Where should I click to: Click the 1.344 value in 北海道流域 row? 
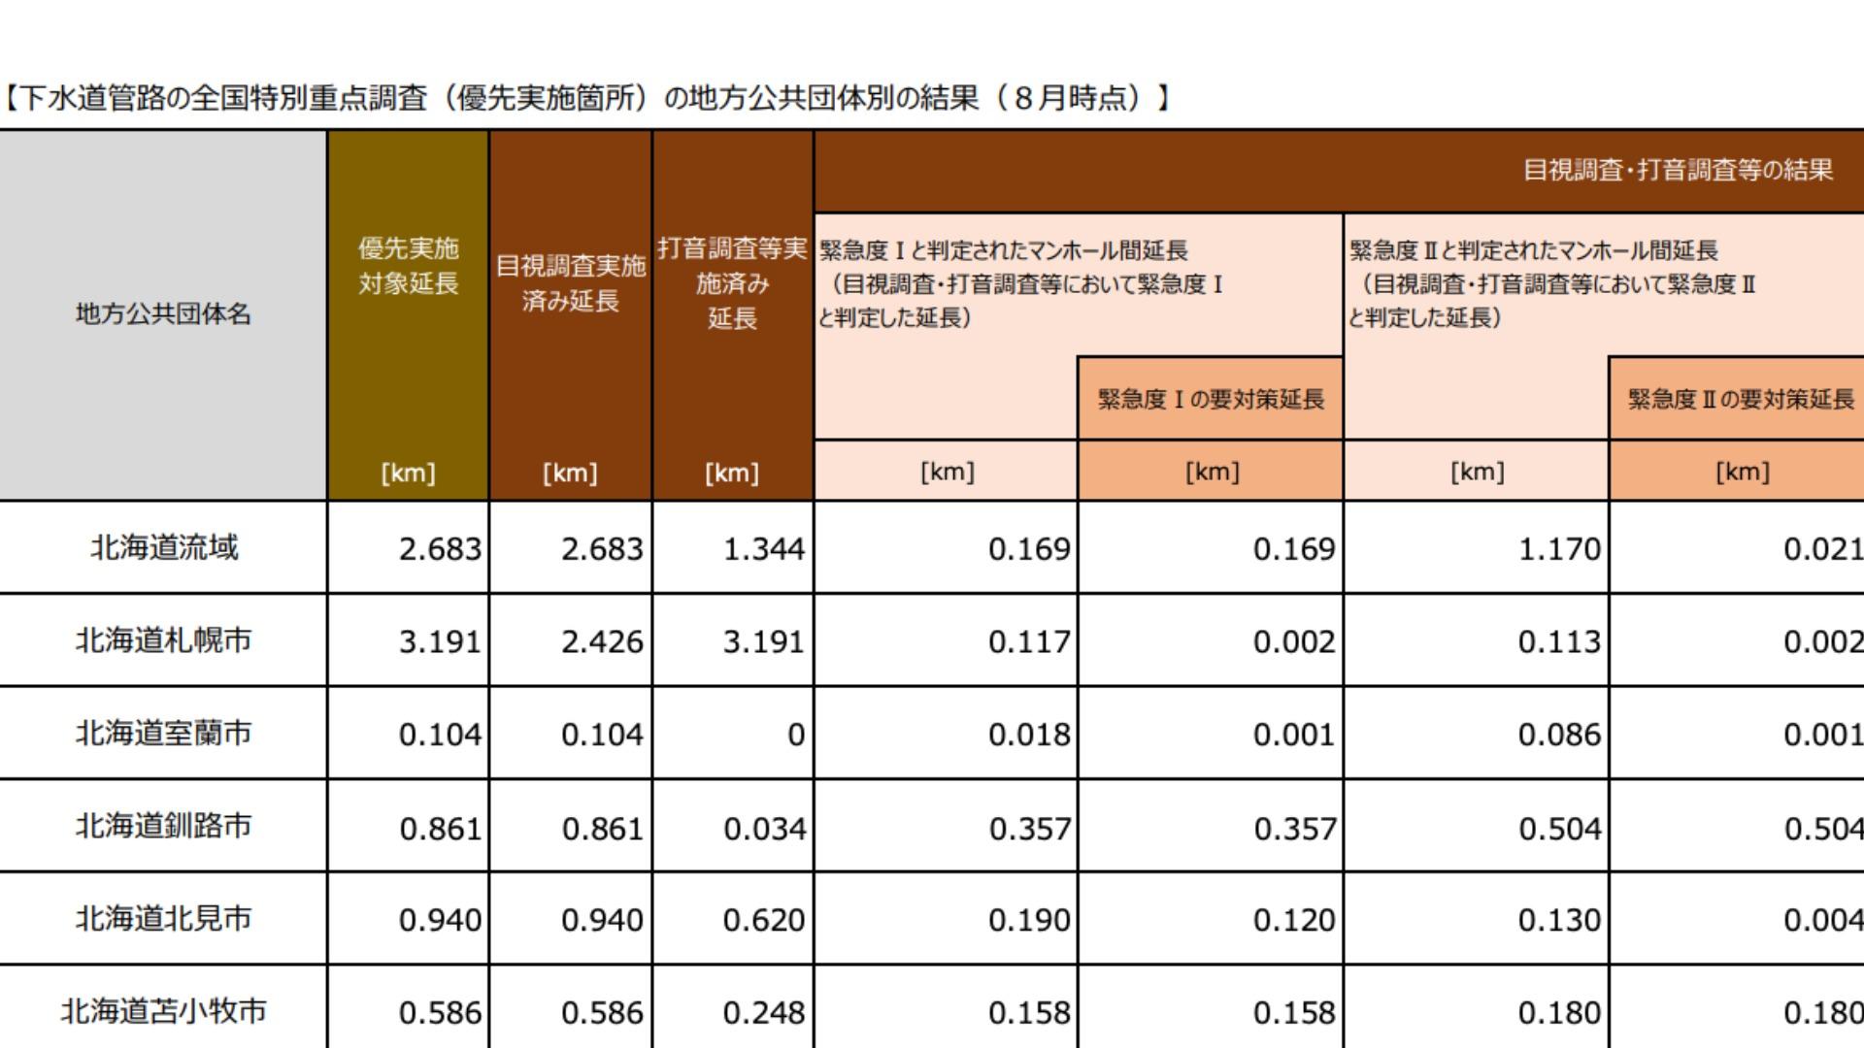[763, 549]
